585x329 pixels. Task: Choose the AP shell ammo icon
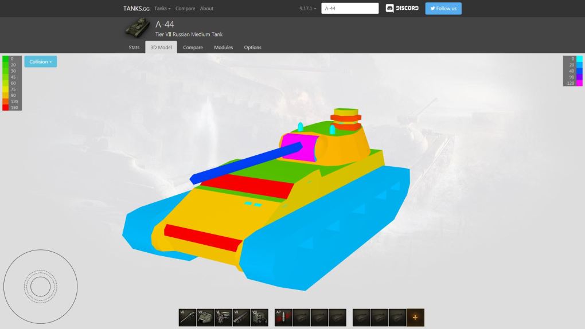(x=283, y=317)
